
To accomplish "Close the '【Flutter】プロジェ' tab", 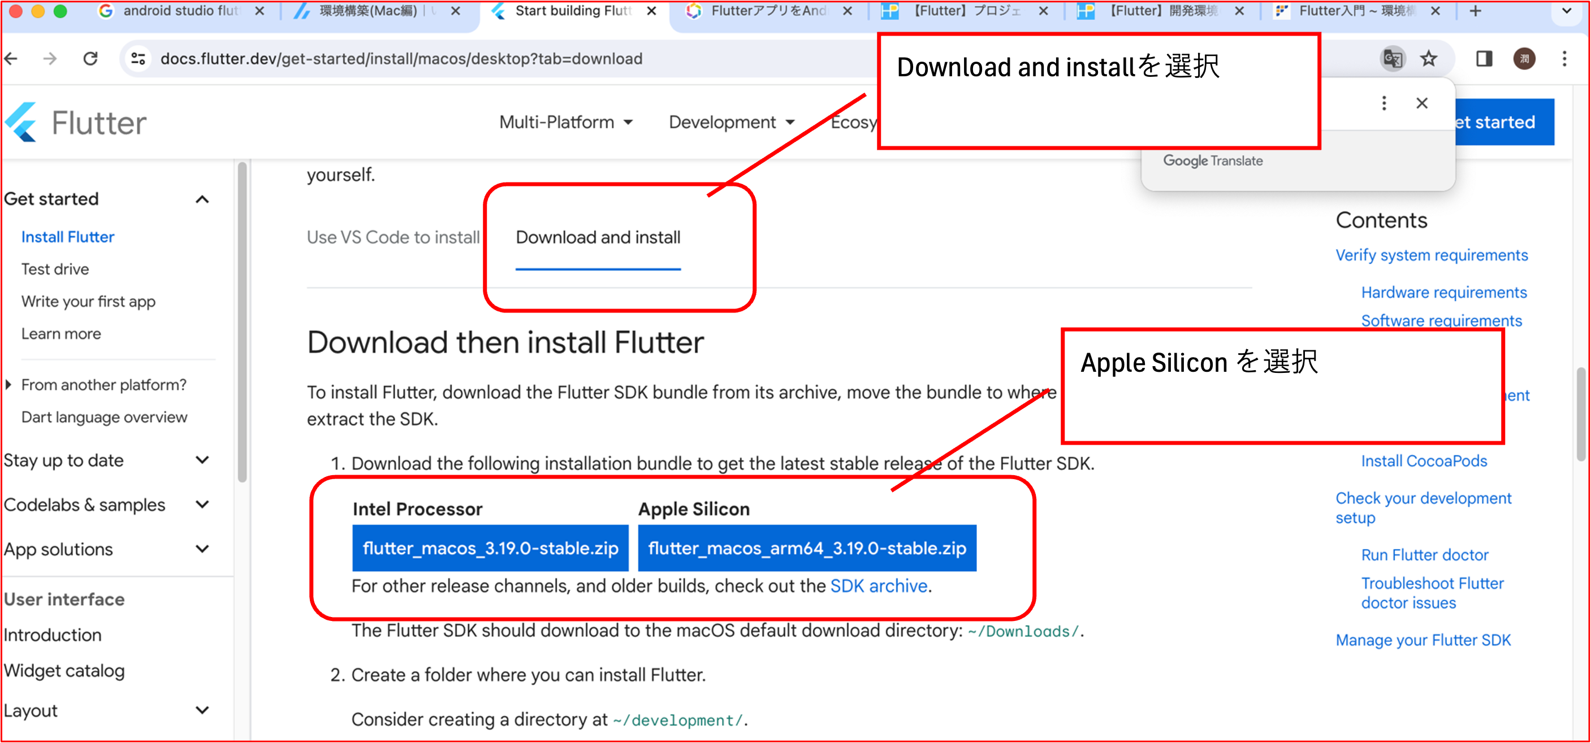I will point(1043,11).
